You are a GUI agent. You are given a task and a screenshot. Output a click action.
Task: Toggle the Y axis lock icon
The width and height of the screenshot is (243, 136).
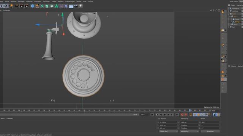(2, 6)
